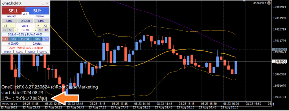Increase TS value with plus button
Screen dimensions: 289x111
click(35, 30)
